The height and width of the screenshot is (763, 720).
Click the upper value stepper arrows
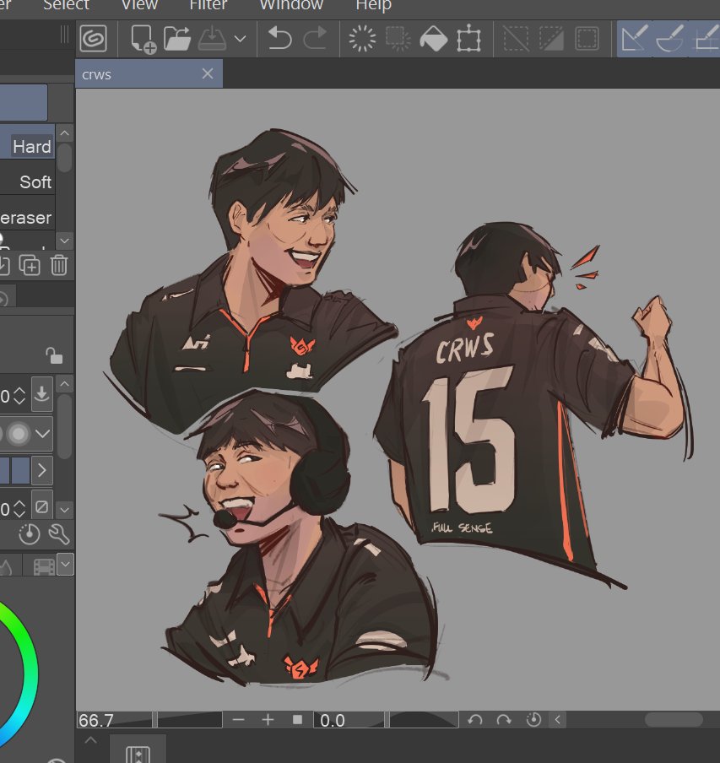[19, 395]
